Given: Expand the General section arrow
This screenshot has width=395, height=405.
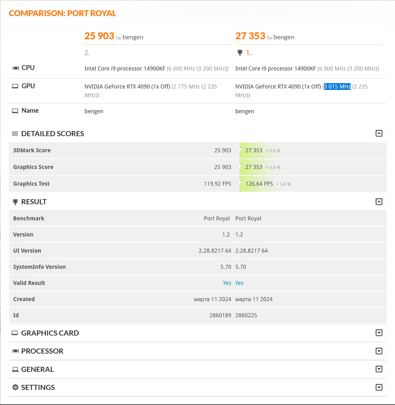Looking at the screenshot, I should pyautogui.click(x=379, y=369).
